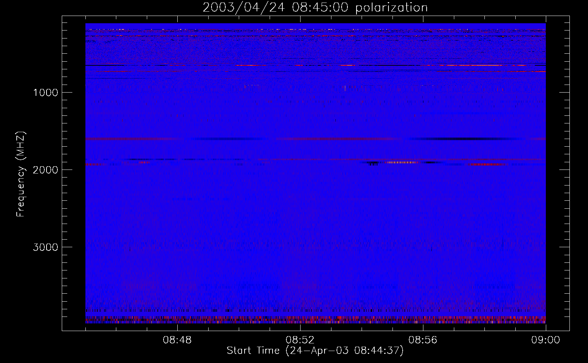Viewport: 588px width, 363px height.
Task: Select the 2000 frequency tick label
Action: tap(45, 170)
